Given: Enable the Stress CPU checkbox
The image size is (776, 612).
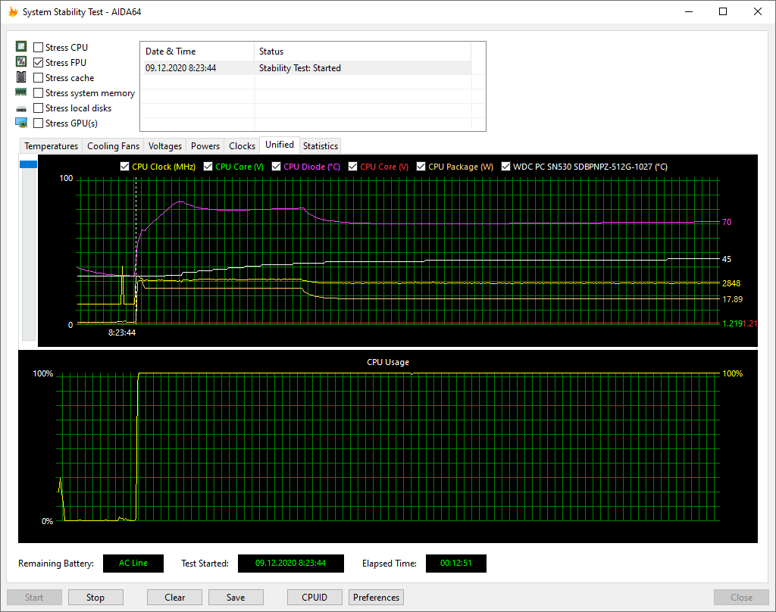Looking at the screenshot, I should pyautogui.click(x=39, y=48).
